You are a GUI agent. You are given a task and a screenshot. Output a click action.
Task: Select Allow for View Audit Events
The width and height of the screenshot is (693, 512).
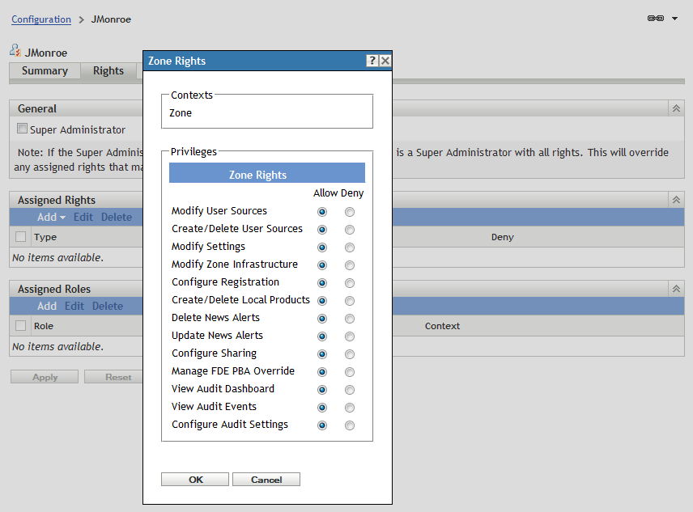pyautogui.click(x=322, y=408)
